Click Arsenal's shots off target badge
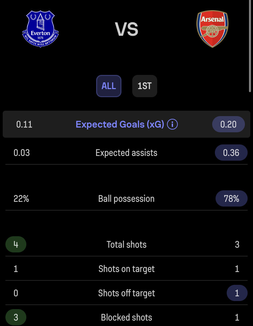 pos(237,293)
